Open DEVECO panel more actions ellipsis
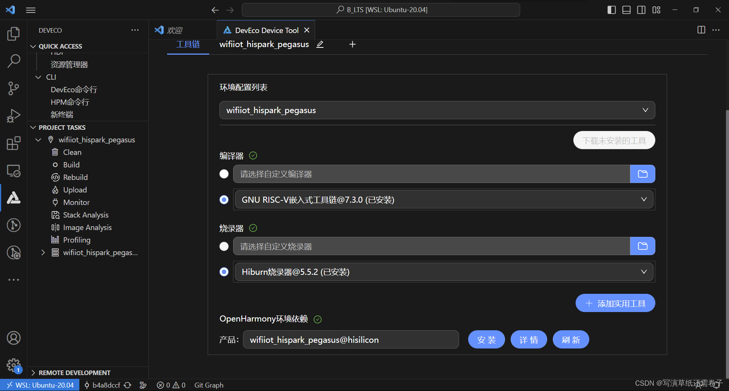Viewport: 729px width, 391px height. pyautogui.click(x=135, y=30)
